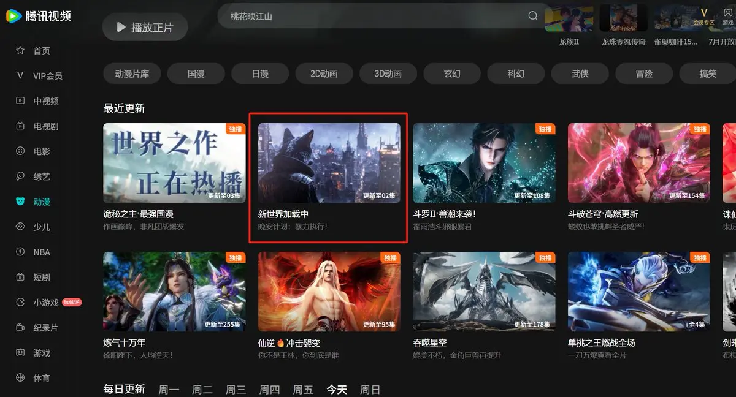Image resolution: width=736 pixels, height=397 pixels.
Task: Click the 综艺 icon in sidebar
Action: pyautogui.click(x=20, y=176)
